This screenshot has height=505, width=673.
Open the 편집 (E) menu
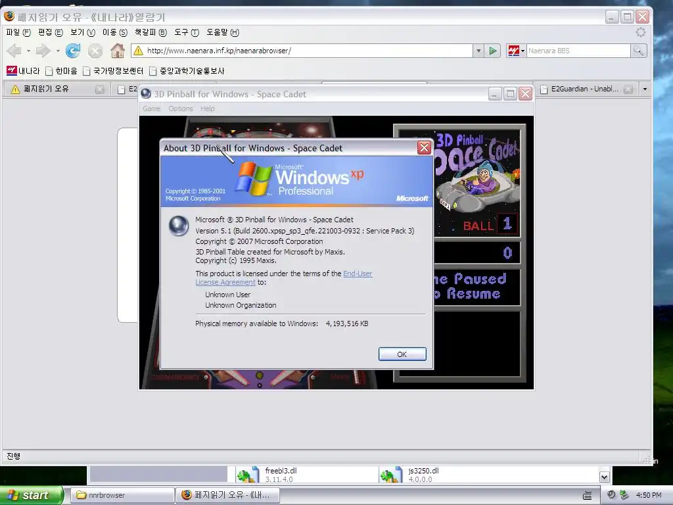[50, 32]
